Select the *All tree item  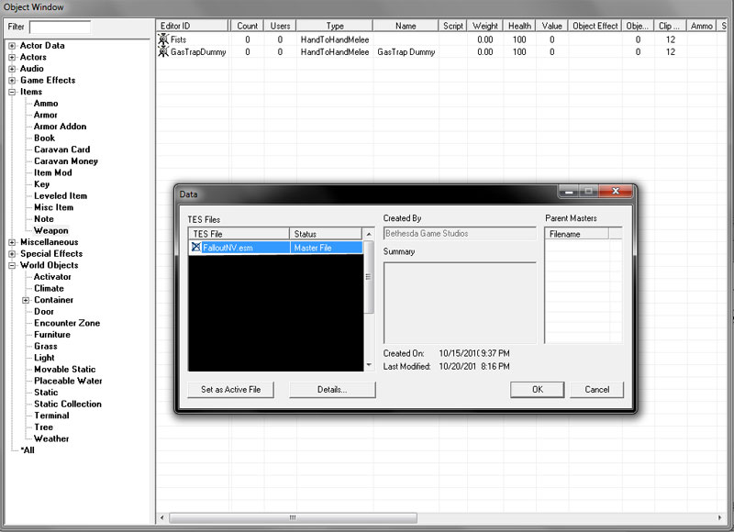coord(28,450)
